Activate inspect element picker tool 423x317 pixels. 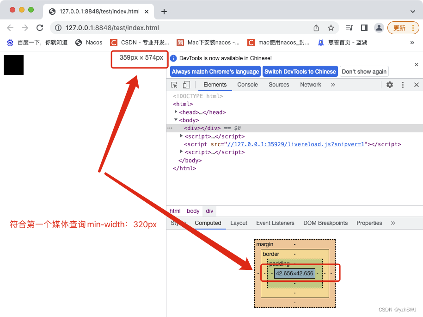174,85
